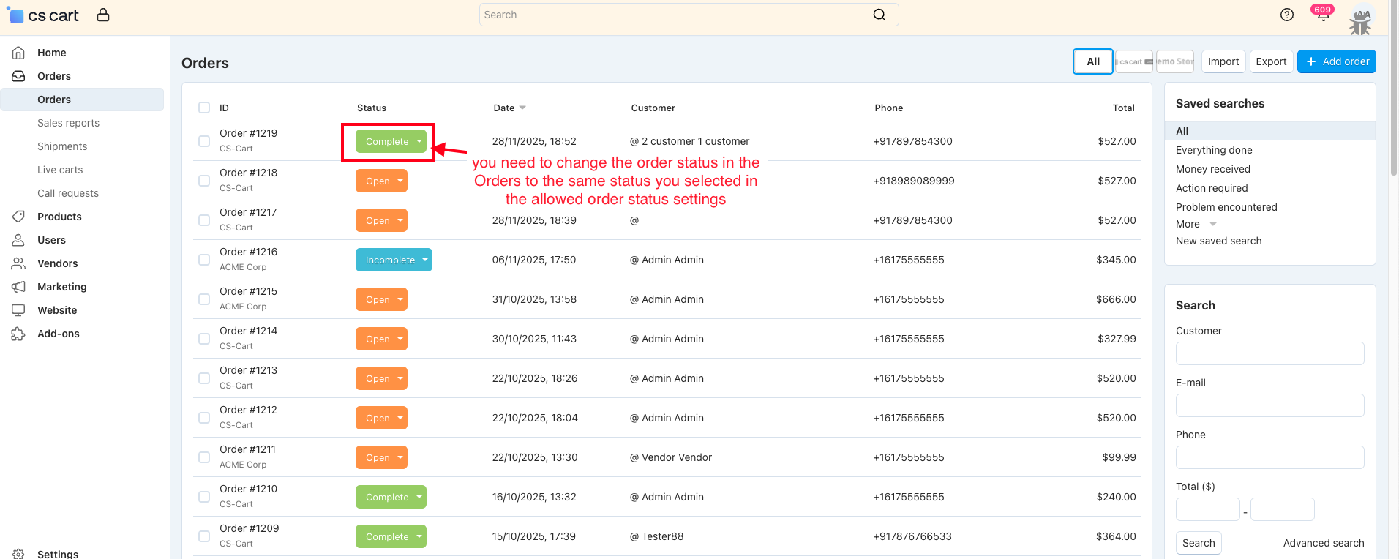Click the Products tag icon in sidebar
The height and width of the screenshot is (559, 1399).
[x=19, y=217]
